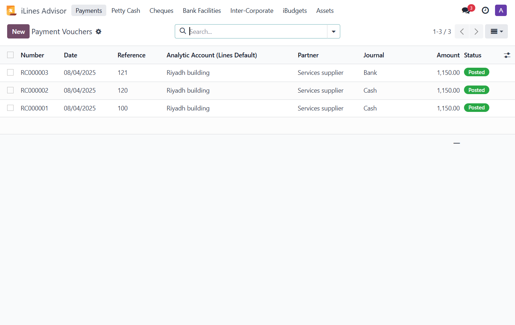This screenshot has height=325, width=515.
Task: Open the Bank Facilities menu
Action: tap(202, 11)
